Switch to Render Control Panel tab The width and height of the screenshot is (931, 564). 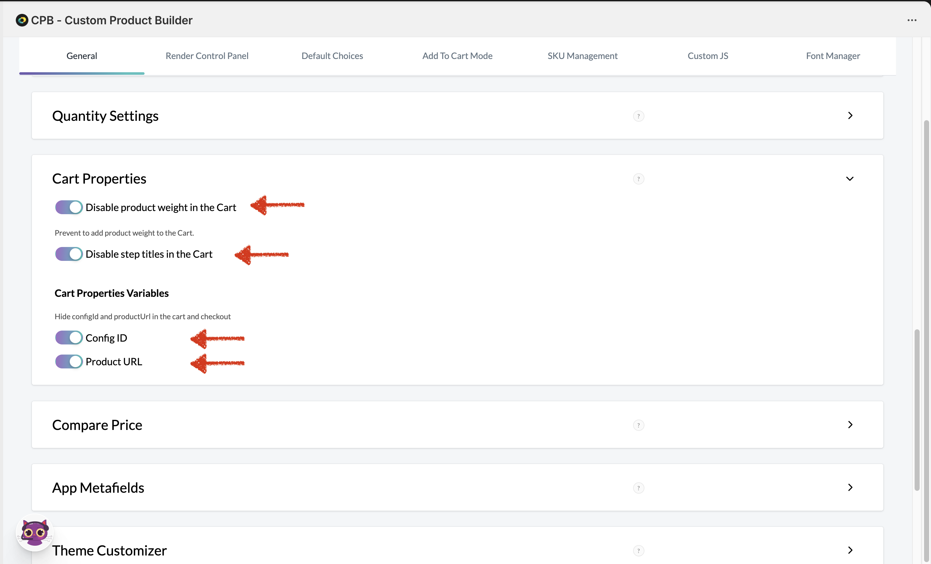coord(207,56)
